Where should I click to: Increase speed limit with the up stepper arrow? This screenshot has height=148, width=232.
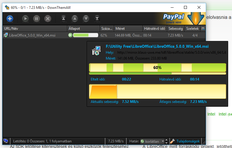[167, 140]
